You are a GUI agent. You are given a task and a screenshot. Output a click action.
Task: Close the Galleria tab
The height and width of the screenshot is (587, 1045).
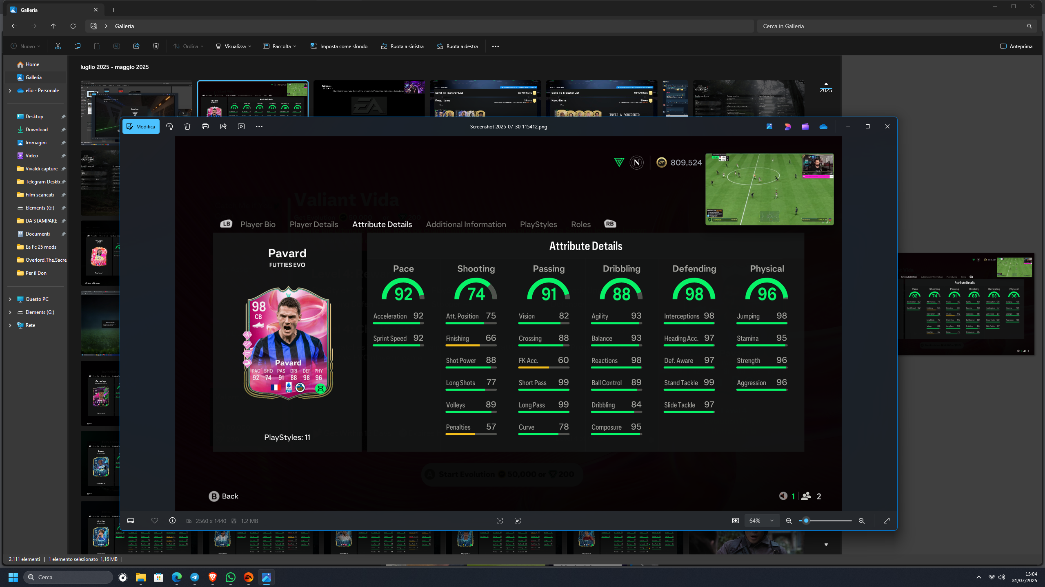(x=96, y=10)
